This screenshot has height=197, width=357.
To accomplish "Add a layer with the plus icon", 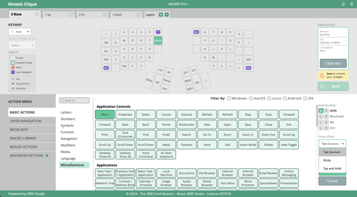I will click(161, 15).
